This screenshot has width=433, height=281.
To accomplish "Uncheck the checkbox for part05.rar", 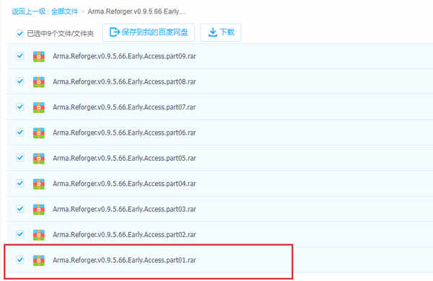I will (x=20, y=158).
